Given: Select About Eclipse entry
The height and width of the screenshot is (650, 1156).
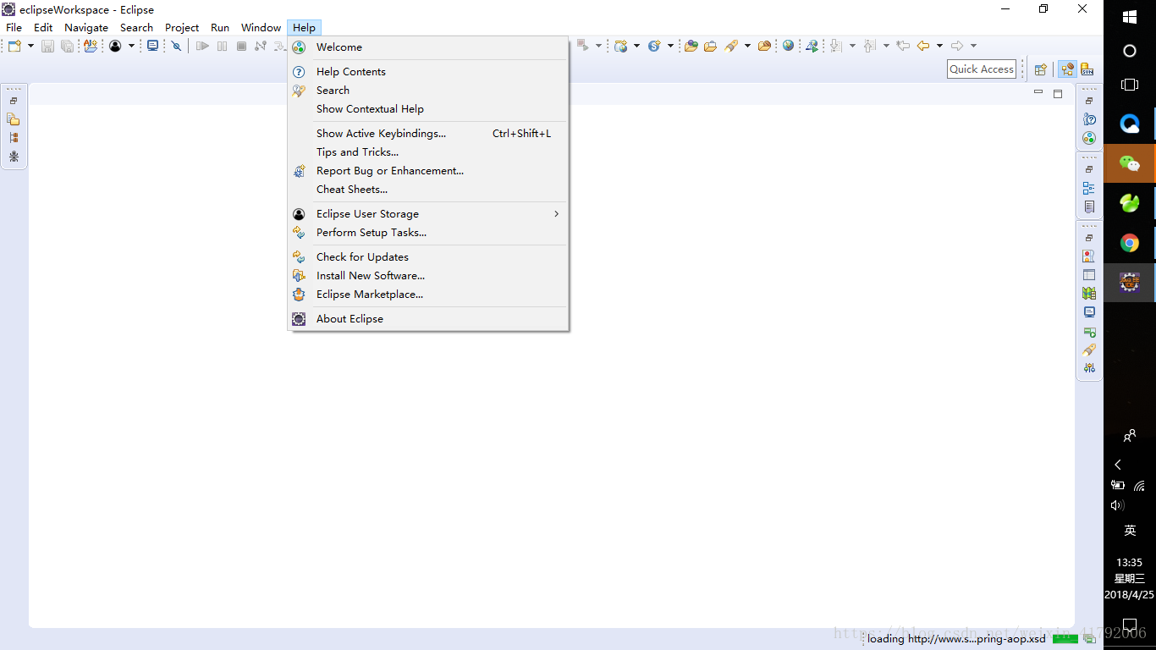Looking at the screenshot, I should (428, 319).
